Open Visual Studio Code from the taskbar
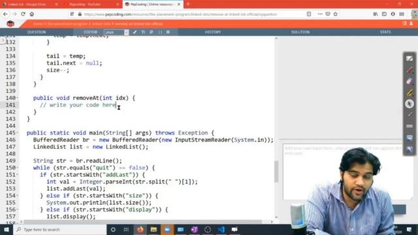The width and height of the screenshot is (418, 235). (221, 229)
